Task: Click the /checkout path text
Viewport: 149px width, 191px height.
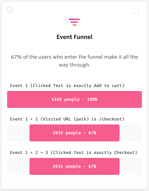Action: click(110, 119)
